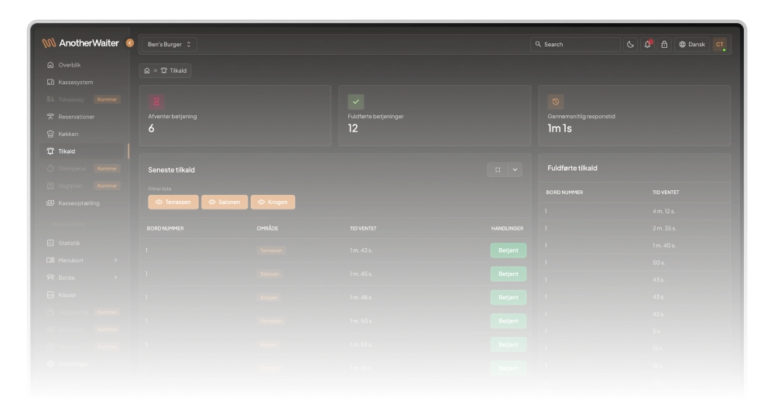Viewport: 774px width, 412px height.
Task: Toggle the Salonen area filter
Action: pyautogui.click(x=224, y=202)
